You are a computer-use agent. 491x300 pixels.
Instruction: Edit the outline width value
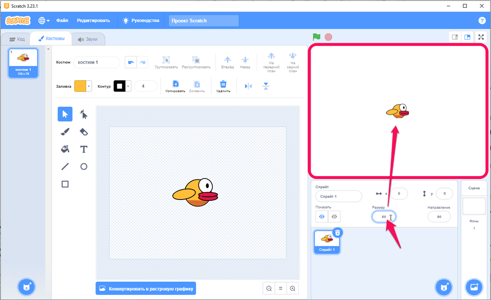(146, 86)
